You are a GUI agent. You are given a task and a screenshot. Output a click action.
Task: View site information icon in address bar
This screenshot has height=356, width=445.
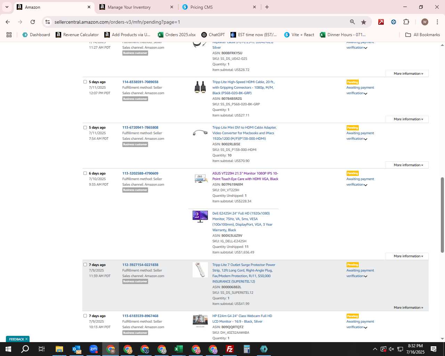(48, 22)
